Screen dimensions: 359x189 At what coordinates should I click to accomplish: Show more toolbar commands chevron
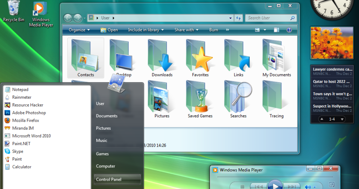pyautogui.click(x=227, y=30)
